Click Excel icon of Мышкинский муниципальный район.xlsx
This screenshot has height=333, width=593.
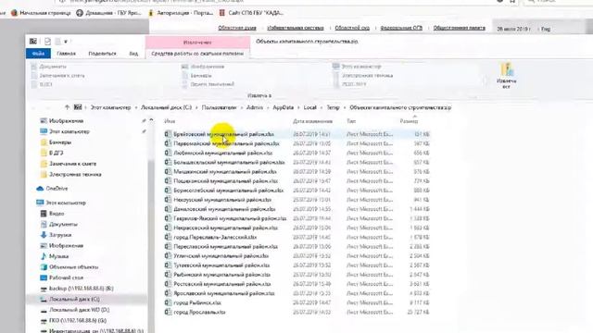[x=168, y=172]
